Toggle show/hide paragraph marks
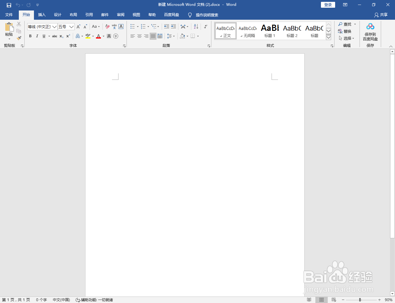 pos(205,27)
